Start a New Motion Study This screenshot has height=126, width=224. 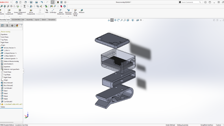(75, 12)
